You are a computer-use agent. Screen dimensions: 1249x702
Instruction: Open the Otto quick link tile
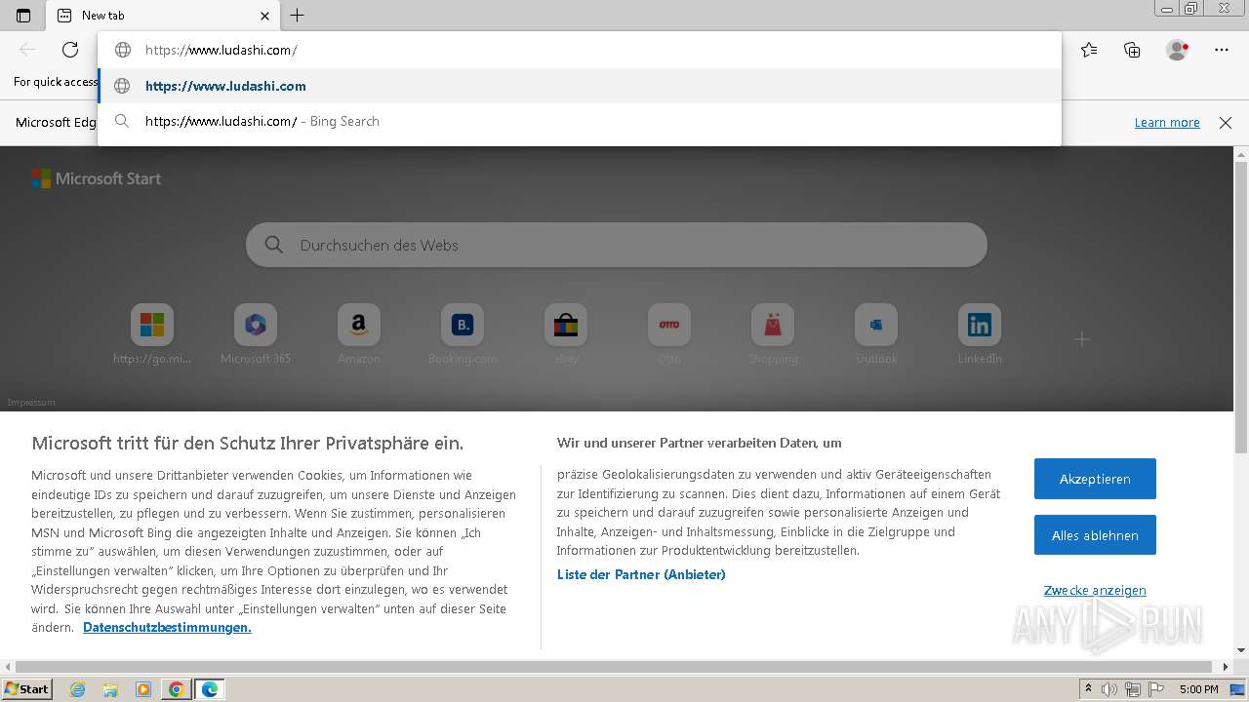click(x=669, y=334)
